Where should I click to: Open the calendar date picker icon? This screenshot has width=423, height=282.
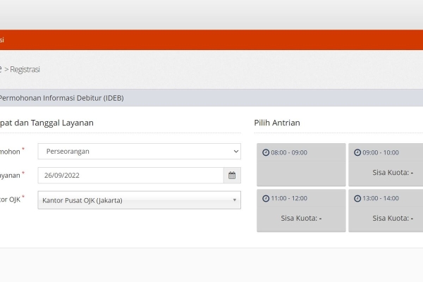click(232, 176)
